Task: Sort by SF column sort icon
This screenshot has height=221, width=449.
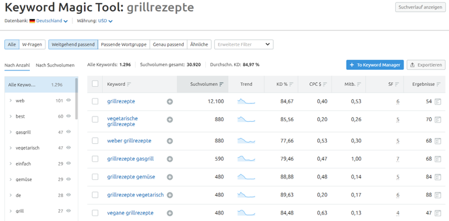Action: (x=397, y=84)
